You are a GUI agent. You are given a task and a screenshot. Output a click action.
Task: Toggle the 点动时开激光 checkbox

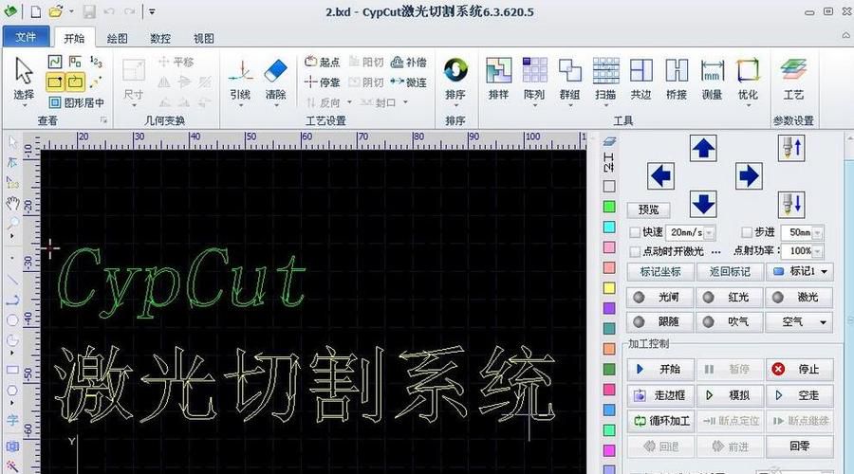635,251
